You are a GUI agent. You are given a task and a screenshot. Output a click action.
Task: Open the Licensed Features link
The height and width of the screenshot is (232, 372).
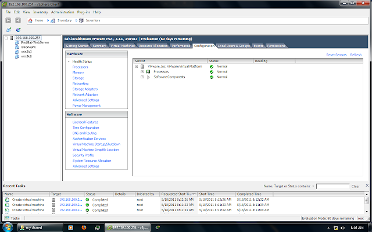[x=85, y=122]
